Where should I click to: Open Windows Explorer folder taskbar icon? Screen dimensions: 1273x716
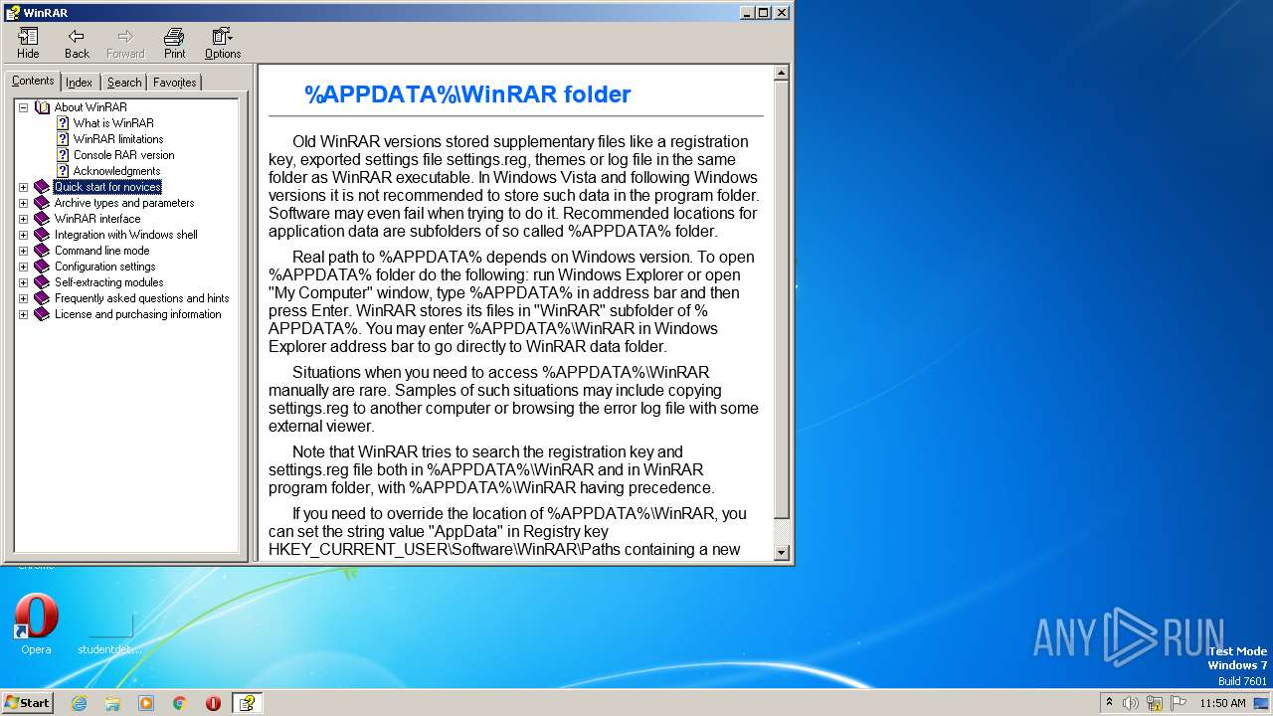click(112, 703)
